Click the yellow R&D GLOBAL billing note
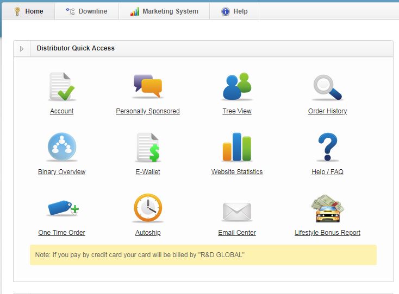Image resolution: width=399 pixels, height=294 pixels. (203, 255)
